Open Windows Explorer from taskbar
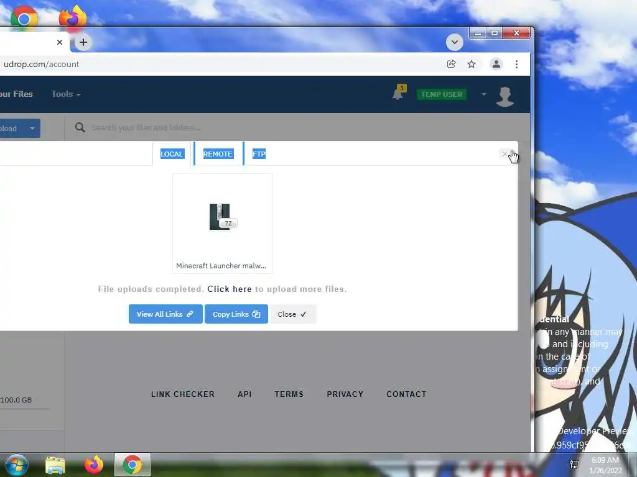The height and width of the screenshot is (477, 637). 55,465
